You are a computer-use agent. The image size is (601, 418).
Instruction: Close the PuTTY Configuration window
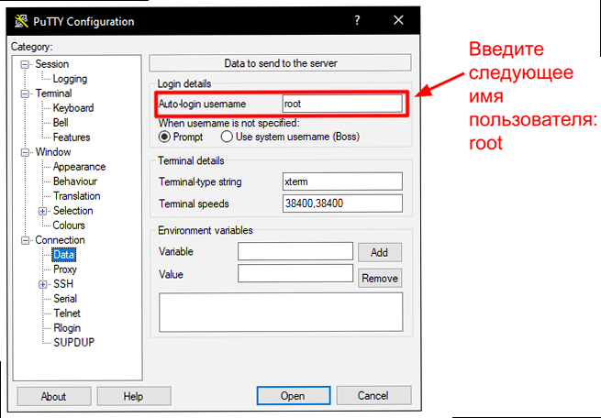[x=398, y=20]
